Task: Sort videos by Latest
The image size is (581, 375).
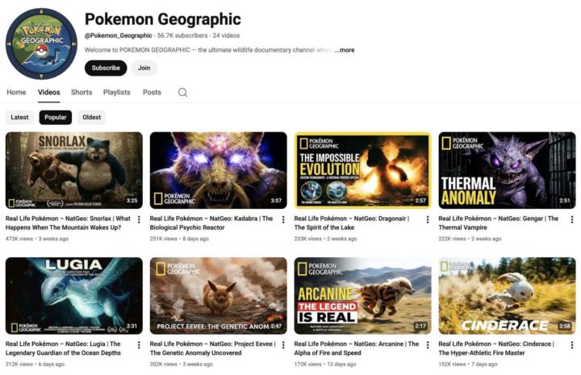Action: (x=19, y=118)
